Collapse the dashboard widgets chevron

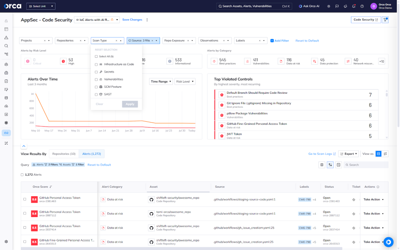point(24,146)
